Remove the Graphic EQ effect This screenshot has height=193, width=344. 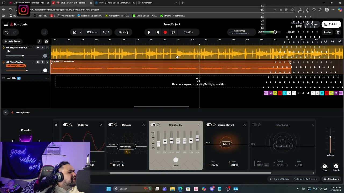coord(199,125)
